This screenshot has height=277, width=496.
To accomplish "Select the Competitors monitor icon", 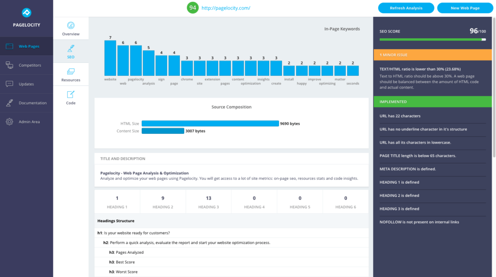I will click(10, 65).
